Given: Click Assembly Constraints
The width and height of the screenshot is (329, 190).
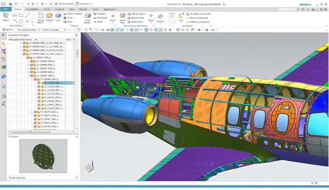Looking at the screenshot, I should (x=198, y=14).
